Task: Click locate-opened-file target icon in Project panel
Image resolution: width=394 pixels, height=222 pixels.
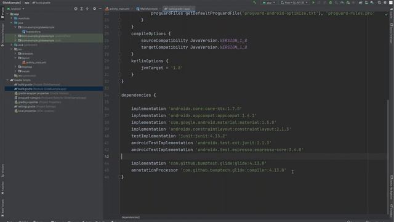Action: (x=76, y=9)
